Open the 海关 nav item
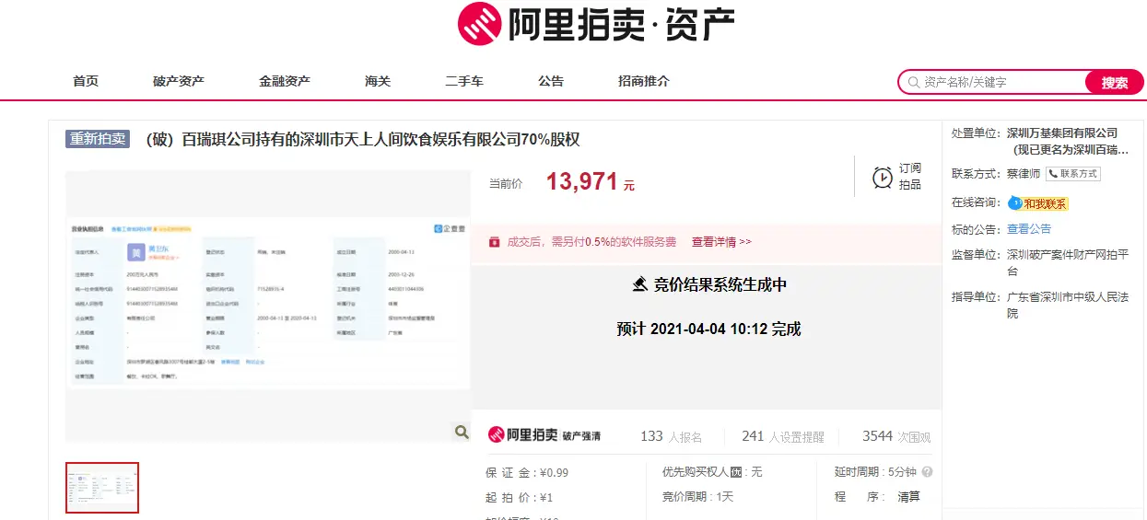This screenshot has width=1147, height=520. pyautogui.click(x=378, y=81)
